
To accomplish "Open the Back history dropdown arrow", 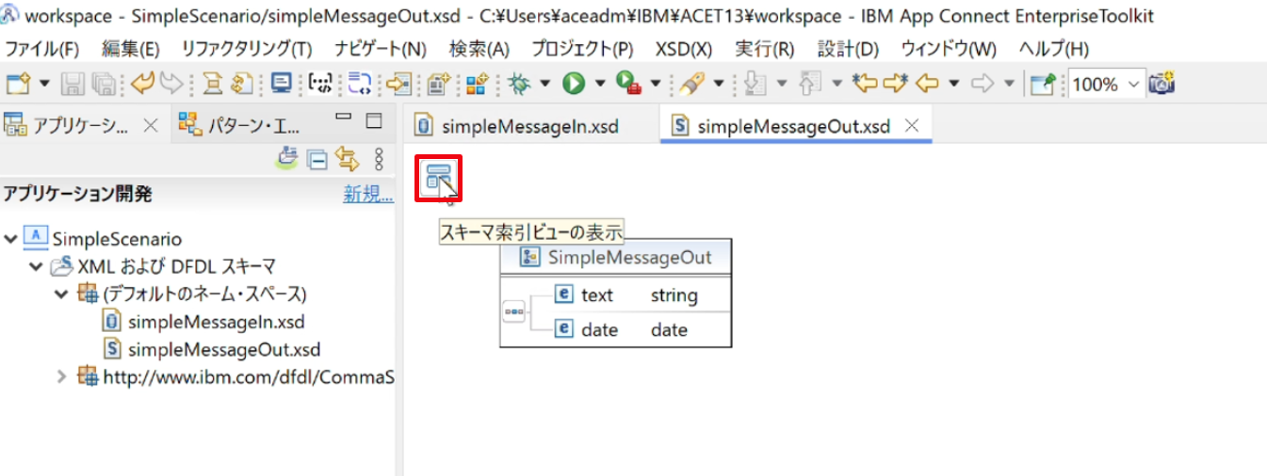I will [x=954, y=84].
